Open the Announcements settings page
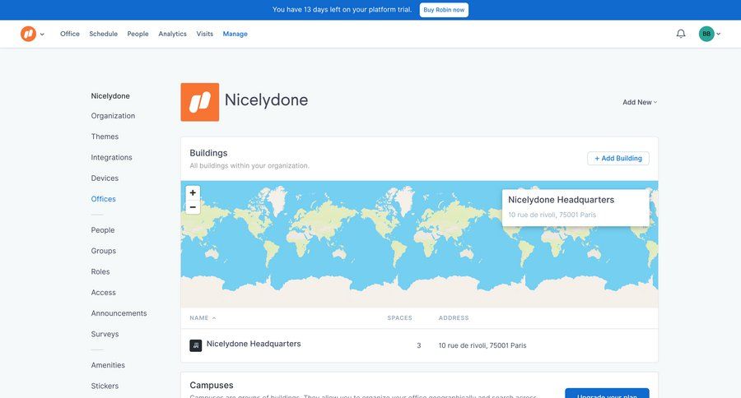The height and width of the screenshot is (398, 741). point(119,313)
